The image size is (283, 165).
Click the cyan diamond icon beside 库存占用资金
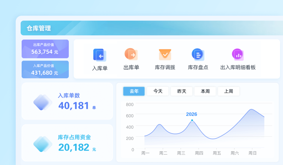click(43, 144)
